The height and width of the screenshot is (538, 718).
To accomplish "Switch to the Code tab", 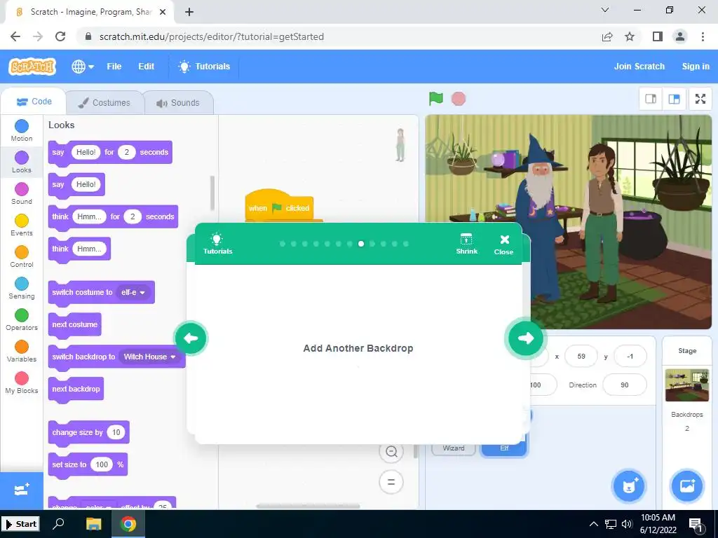I will coord(34,102).
